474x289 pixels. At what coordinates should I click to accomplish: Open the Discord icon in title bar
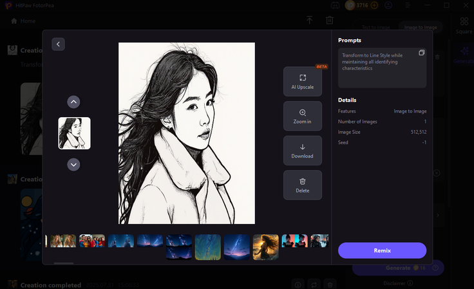(335, 5)
